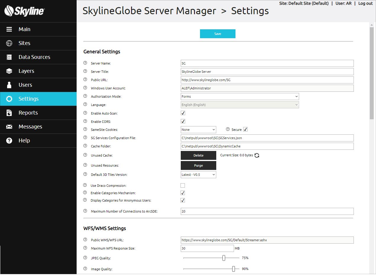Image resolution: width=376 pixels, height=275 pixels.
Task: Show help for Maximum WFS Response Size
Action: click(85, 248)
